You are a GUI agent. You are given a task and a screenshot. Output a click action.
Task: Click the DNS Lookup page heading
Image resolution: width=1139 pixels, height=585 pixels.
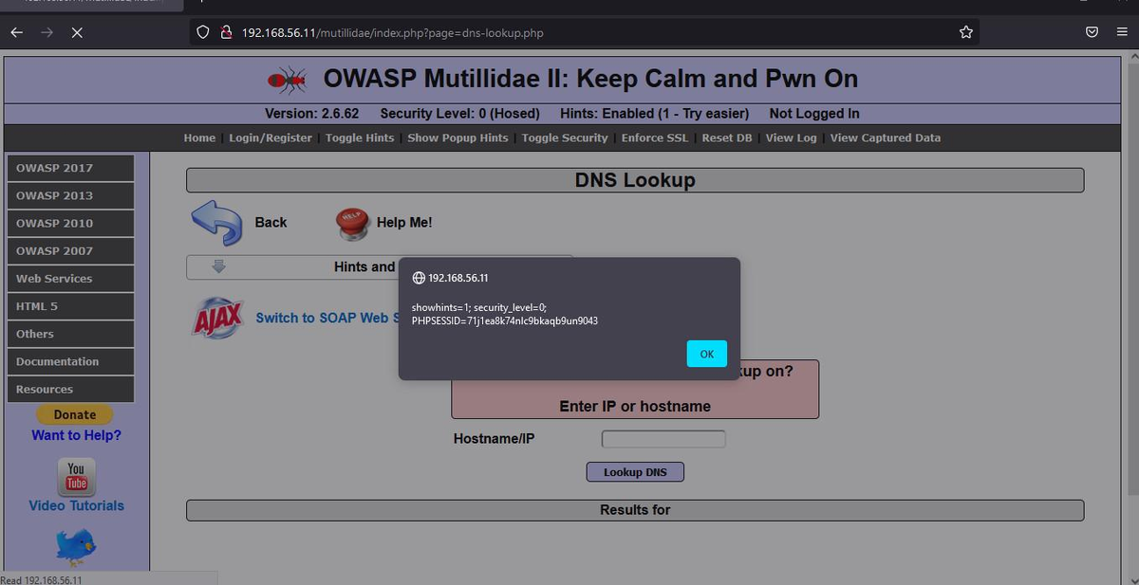coord(635,180)
